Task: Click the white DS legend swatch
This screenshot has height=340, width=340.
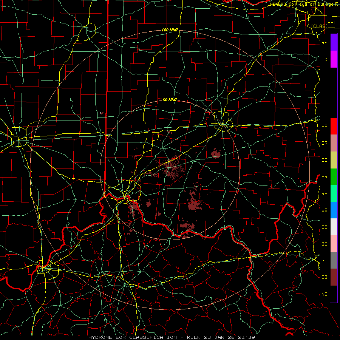Action: click(x=334, y=227)
